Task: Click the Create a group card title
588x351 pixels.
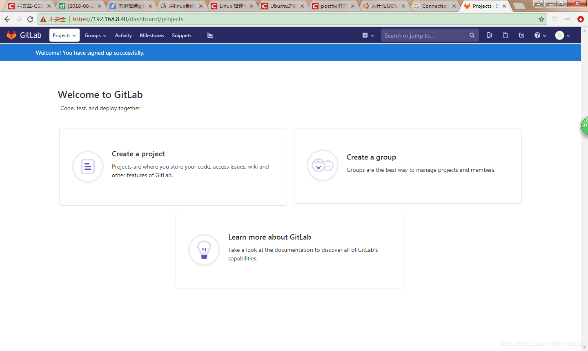Action: pos(371,157)
